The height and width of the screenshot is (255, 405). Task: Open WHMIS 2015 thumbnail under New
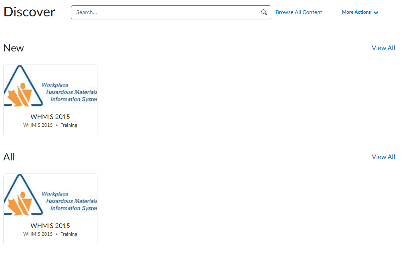tap(50, 86)
